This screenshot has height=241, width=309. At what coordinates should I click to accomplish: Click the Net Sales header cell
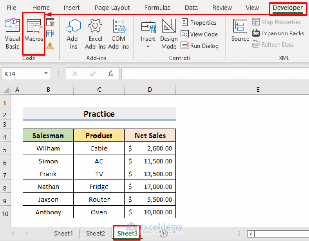point(150,135)
